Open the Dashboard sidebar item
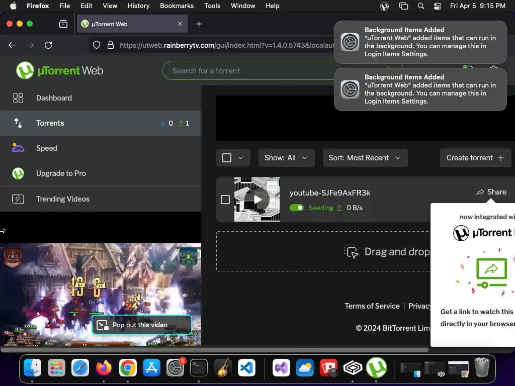515x386 pixels. [101, 98]
